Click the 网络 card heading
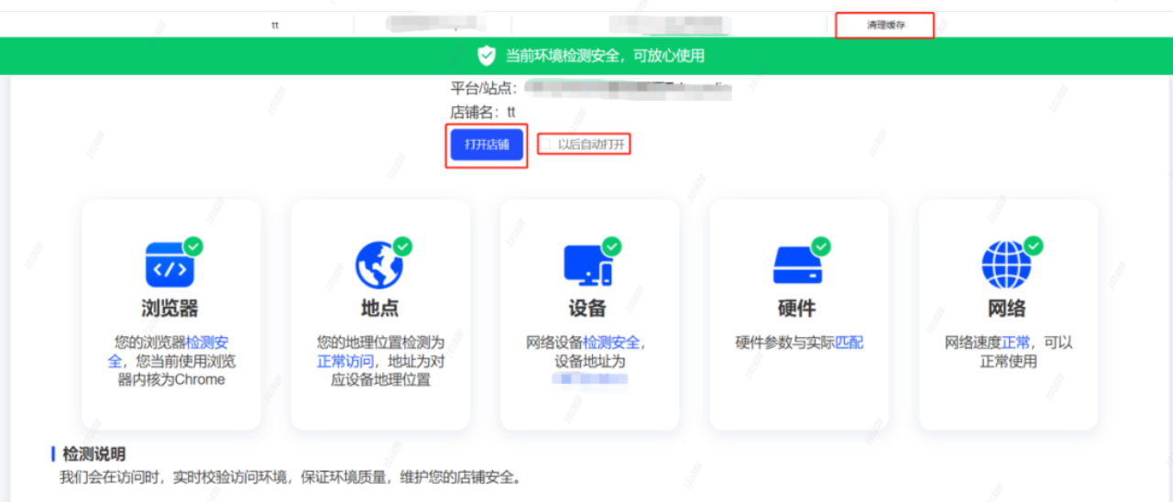The height and width of the screenshot is (502, 1173). pyautogui.click(x=1006, y=308)
